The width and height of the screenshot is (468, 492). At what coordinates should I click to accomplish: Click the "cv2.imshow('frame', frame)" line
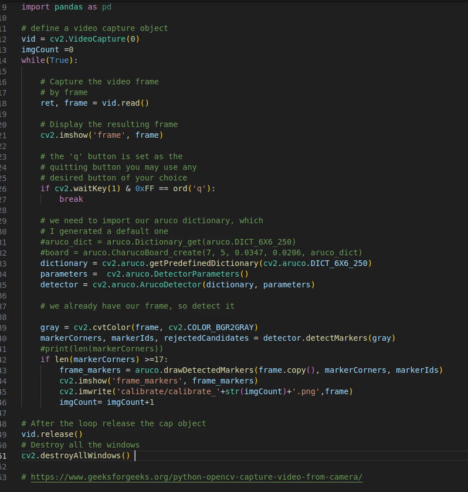101,135
